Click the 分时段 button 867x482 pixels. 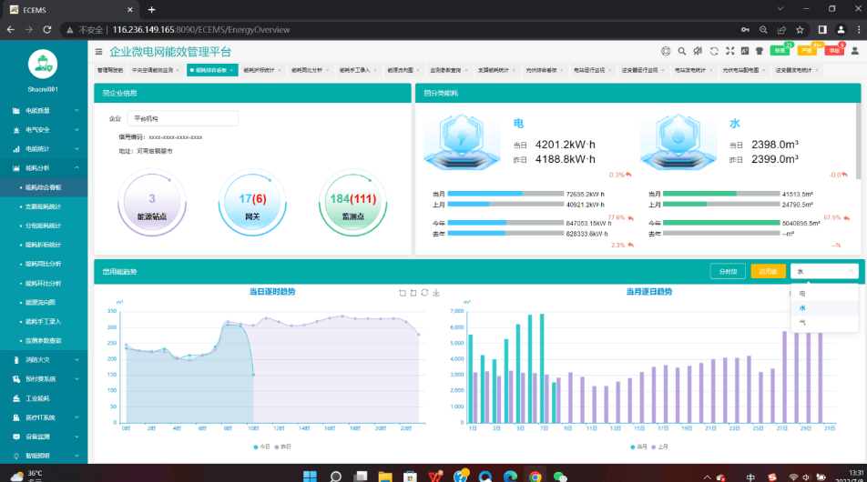727,271
